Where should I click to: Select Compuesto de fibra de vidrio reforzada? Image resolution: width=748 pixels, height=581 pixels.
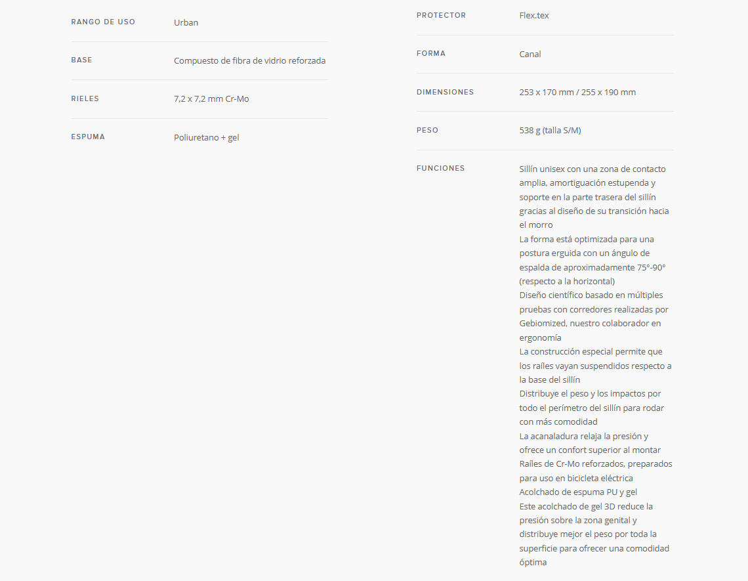(x=249, y=60)
